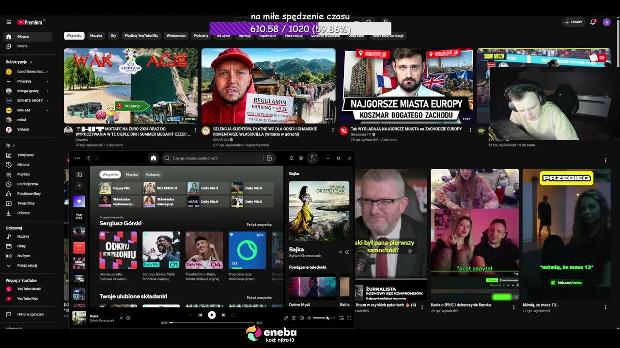Go back in Spotify navigation
Viewport: 620px width, 348px height.
89,158
